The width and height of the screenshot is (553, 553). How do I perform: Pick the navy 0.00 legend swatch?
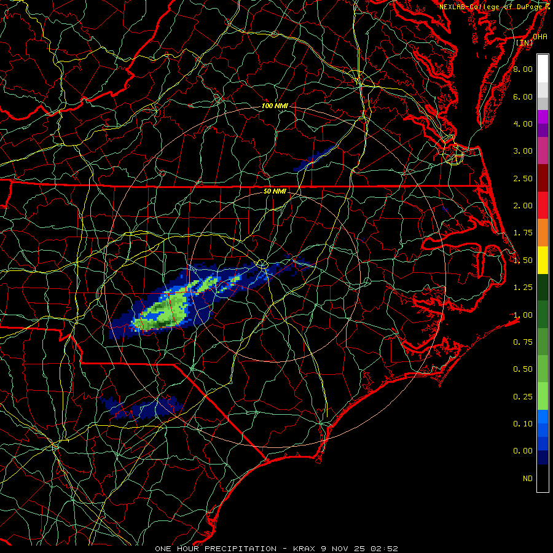[543, 457]
